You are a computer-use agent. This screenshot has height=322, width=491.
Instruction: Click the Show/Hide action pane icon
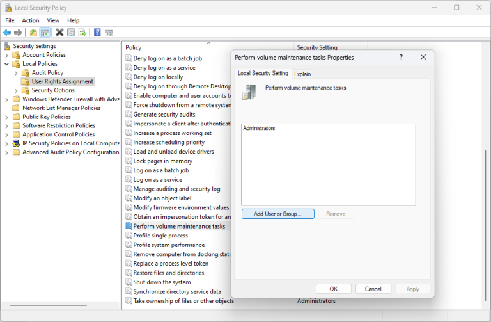[x=109, y=33]
